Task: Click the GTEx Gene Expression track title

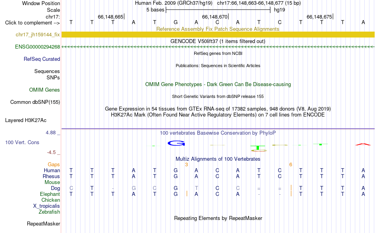Action: [218, 109]
